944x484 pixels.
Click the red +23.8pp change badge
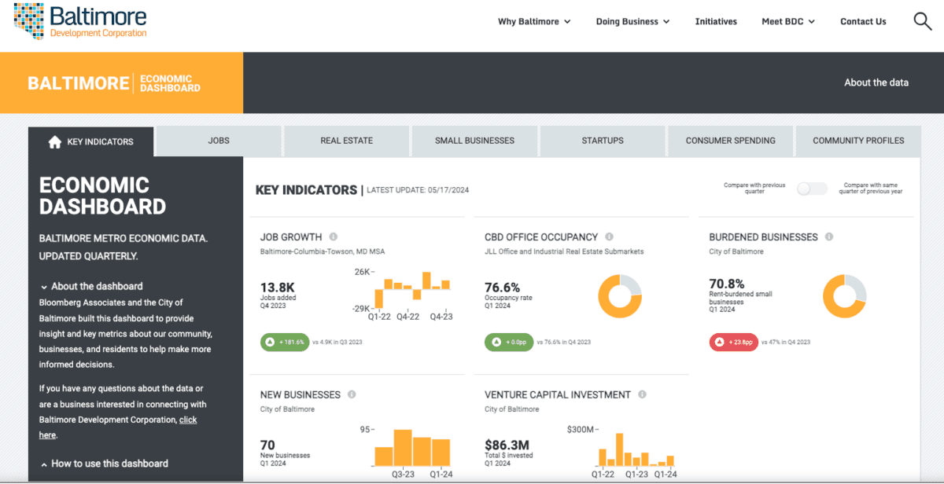[733, 342]
